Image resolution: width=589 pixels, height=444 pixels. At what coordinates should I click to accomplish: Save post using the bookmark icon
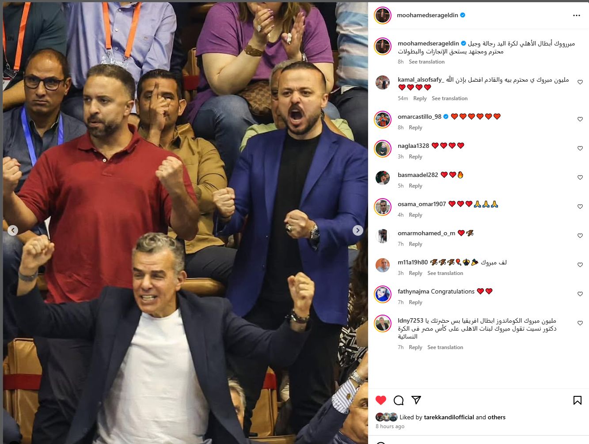[x=577, y=400]
